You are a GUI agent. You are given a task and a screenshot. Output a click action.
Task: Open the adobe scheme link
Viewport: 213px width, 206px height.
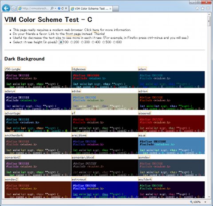click(76, 91)
